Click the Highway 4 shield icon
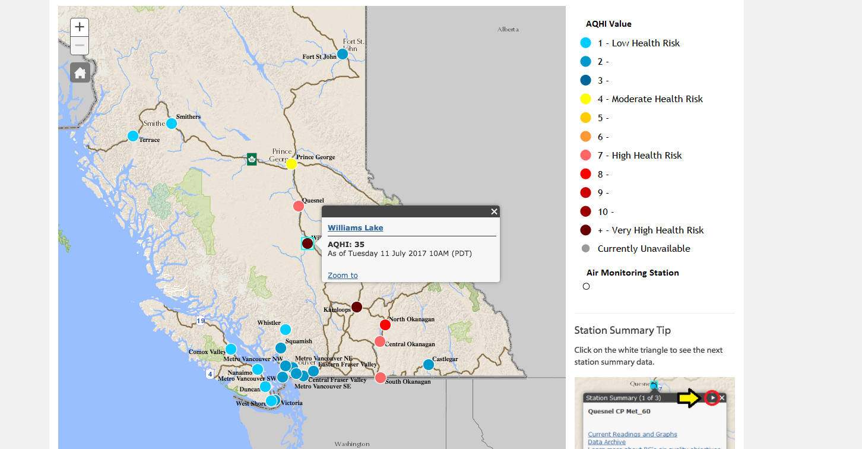The height and width of the screenshot is (449, 862). [210, 374]
